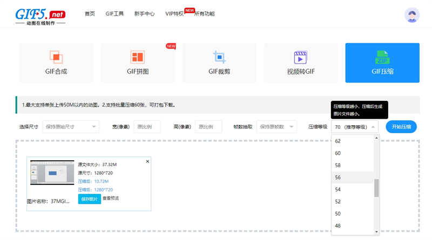This screenshot has width=432, height=240.
Task: Choose the GIF裁剪 tool card
Action: (x=219, y=63)
